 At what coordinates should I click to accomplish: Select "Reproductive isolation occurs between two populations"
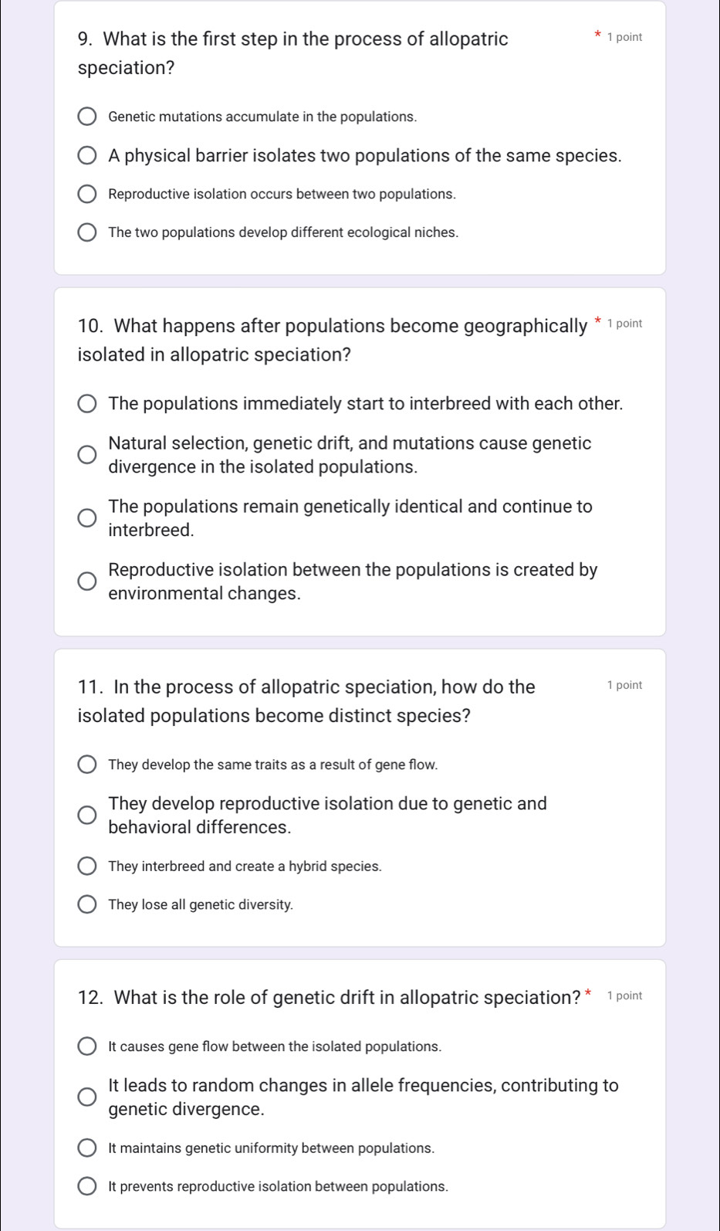pyautogui.click(x=87, y=193)
